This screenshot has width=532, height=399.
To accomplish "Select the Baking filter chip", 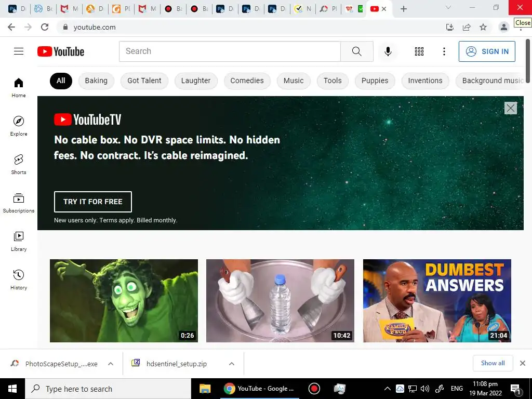I will pos(96,81).
